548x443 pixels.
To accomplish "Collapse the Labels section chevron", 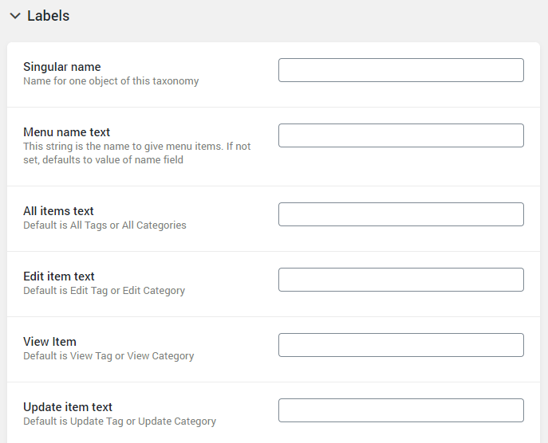I will (x=15, y=16).
